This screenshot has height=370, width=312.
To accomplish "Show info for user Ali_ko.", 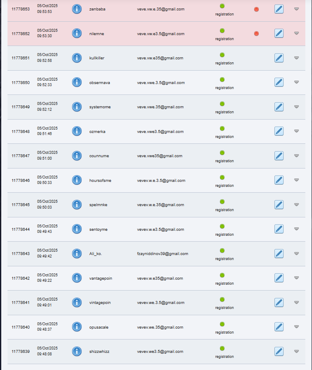I will [76, 253].
